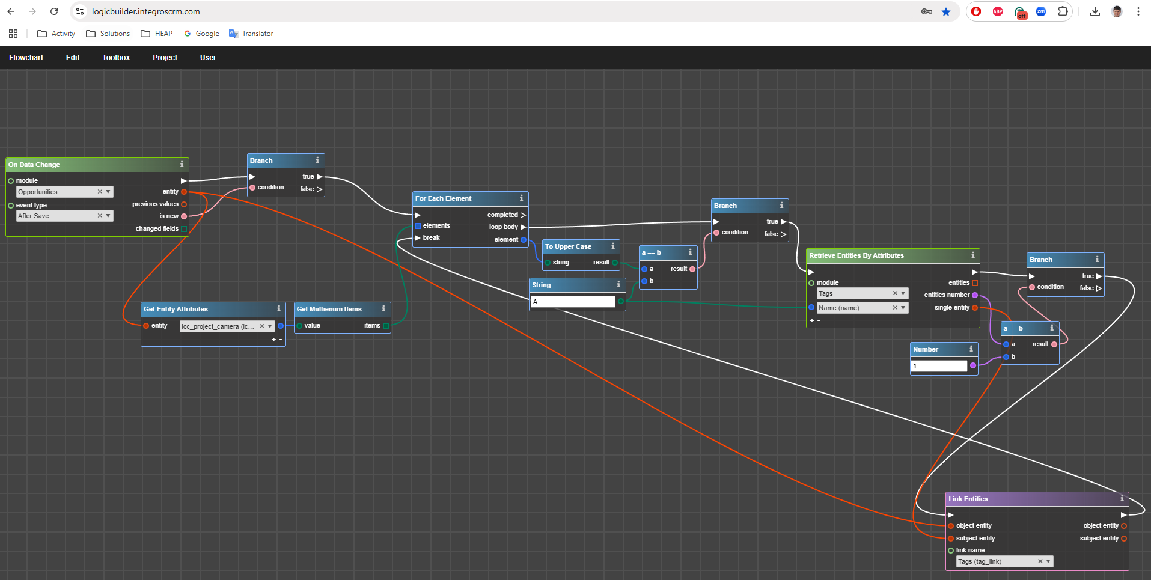
Task: Click the loop body output arrow
Action: point(523,227)
